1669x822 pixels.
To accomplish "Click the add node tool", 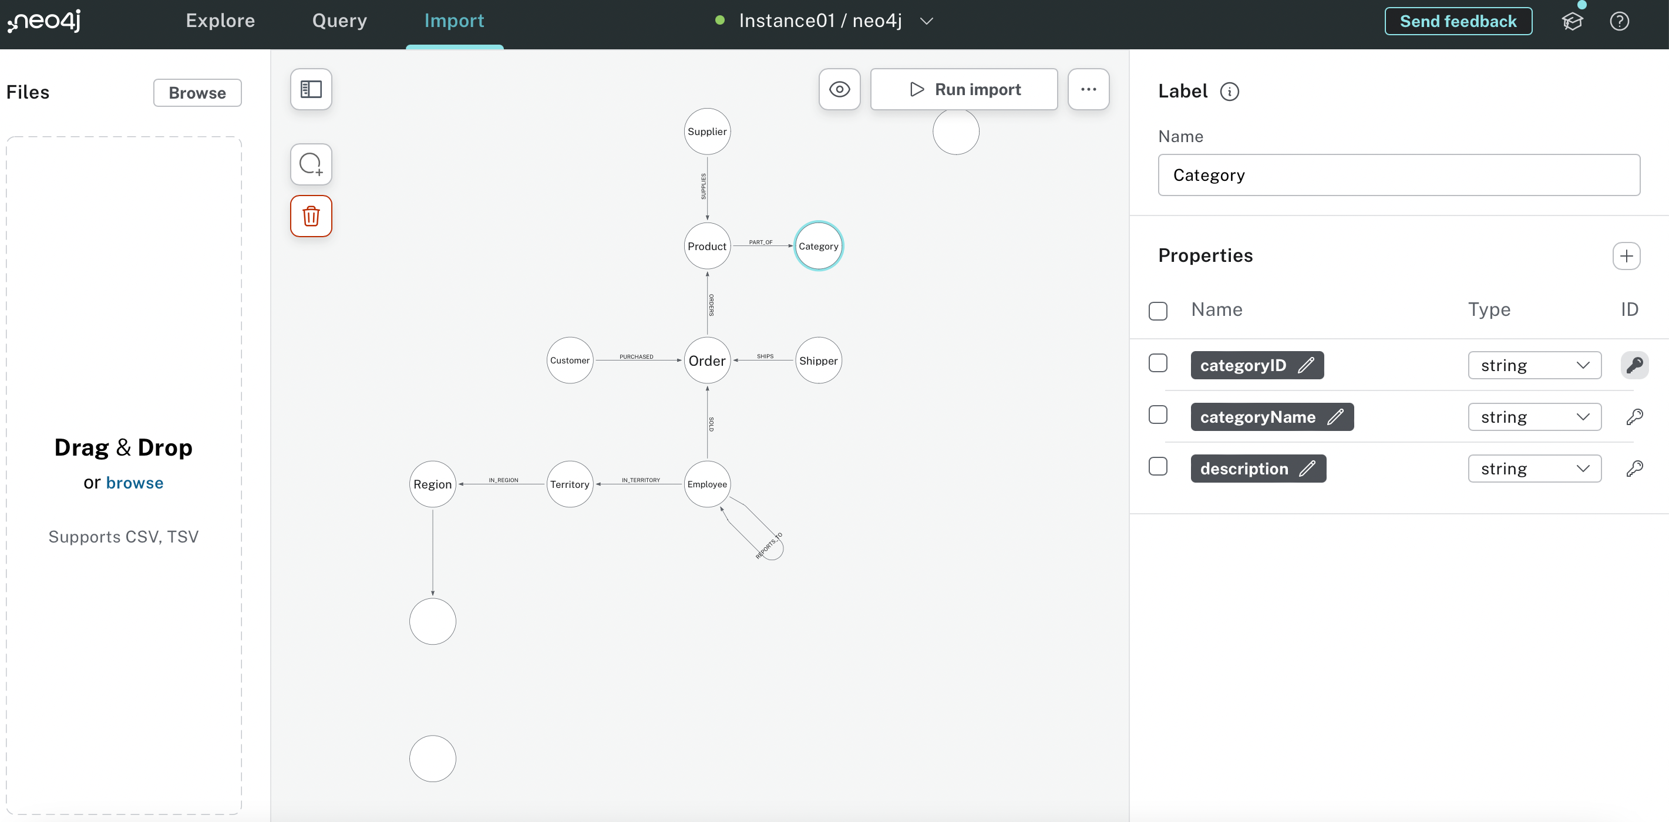I will click(x=311, y=164).
